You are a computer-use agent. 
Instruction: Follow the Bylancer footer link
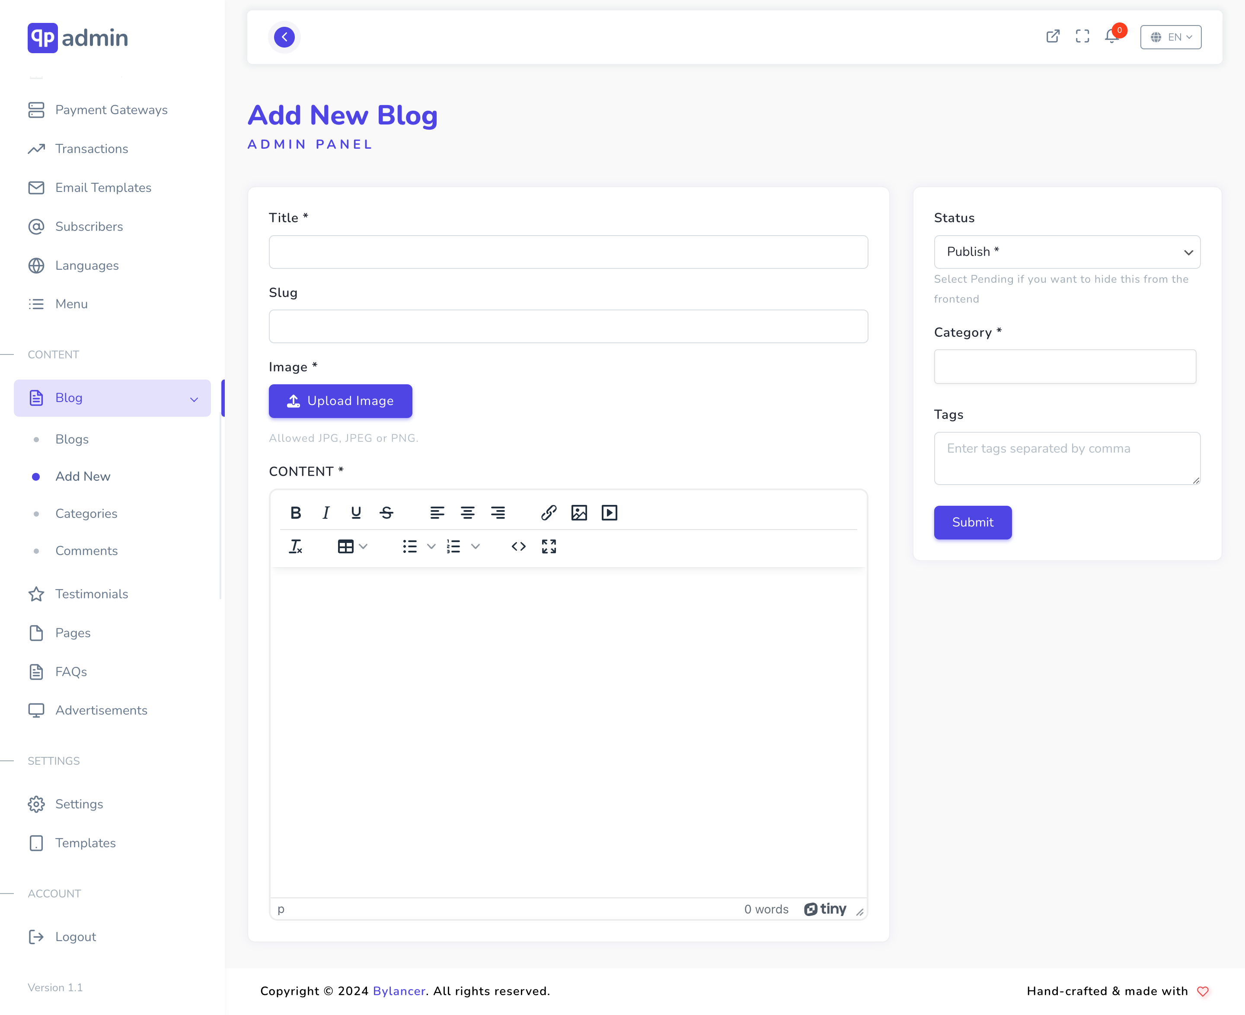pyautogui.click(x=399, y=991)
